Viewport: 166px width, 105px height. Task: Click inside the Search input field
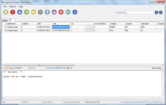click(x=139, y=13)
